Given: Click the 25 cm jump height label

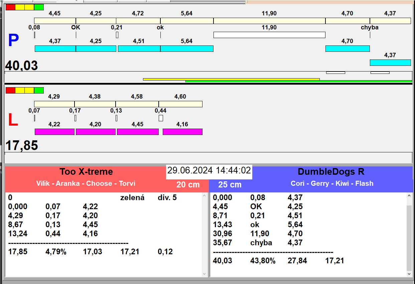Looking at the screenshot, I should click(x=230, y=185).
